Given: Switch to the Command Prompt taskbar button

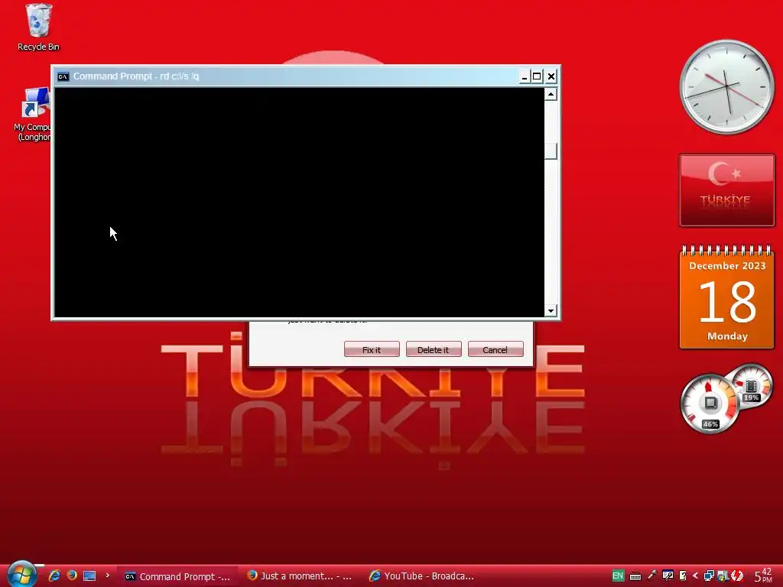Looking at the screenshot, I should click(177, 576).
